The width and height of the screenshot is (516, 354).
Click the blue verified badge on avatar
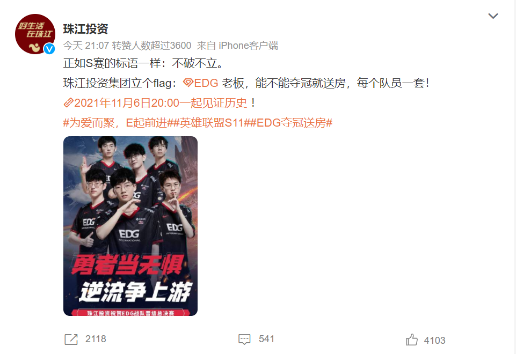(x=49, y=49)
